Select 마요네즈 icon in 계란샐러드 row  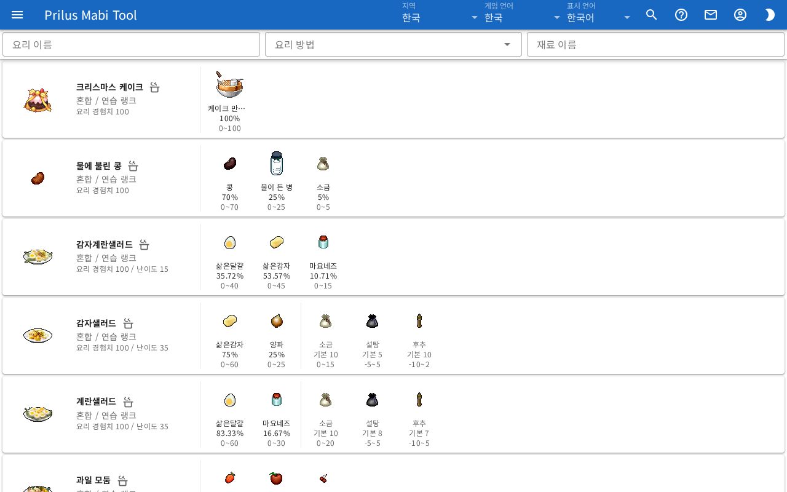tap(277, 400)
